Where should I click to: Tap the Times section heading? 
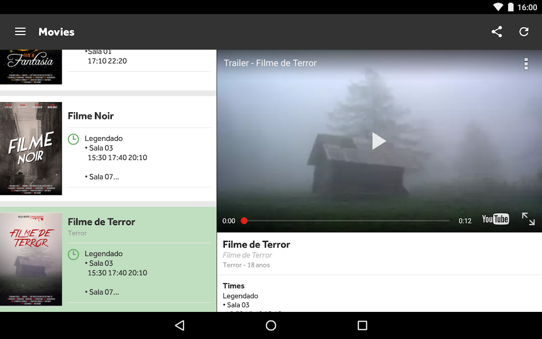pyautogui.click(x=234, y=286)
